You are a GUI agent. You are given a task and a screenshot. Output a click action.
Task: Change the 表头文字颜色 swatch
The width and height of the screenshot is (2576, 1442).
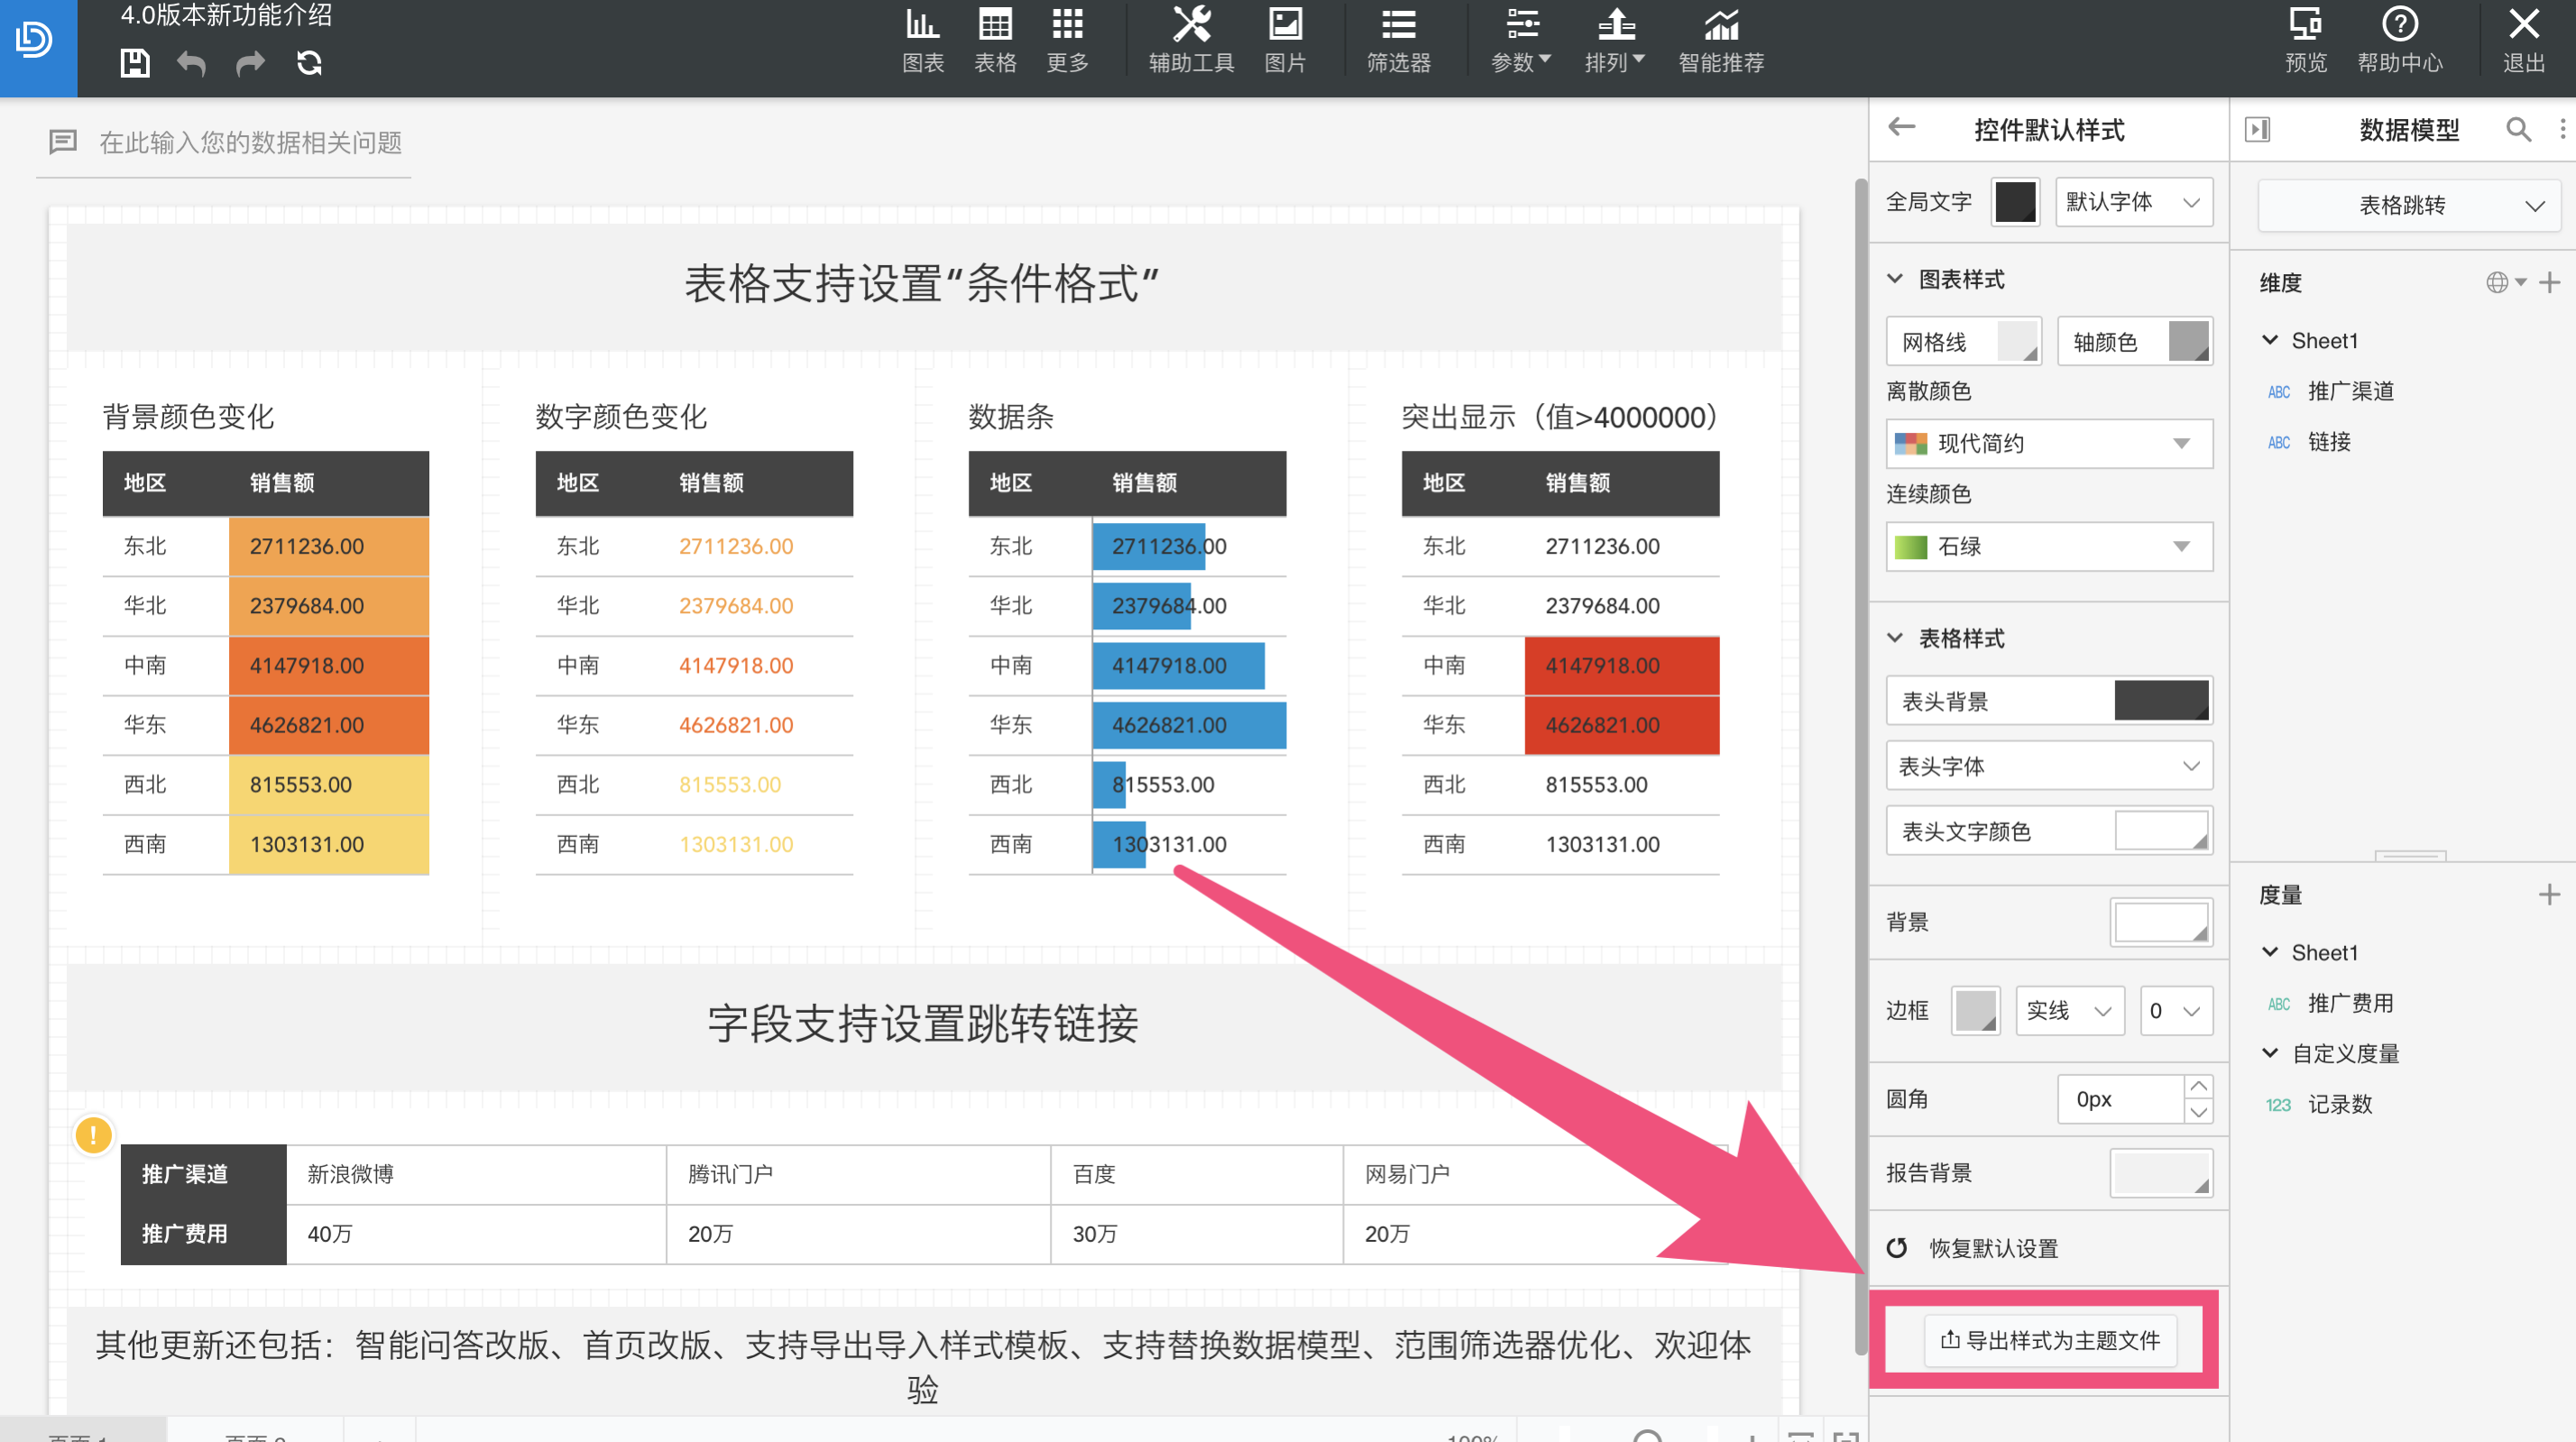coord(2160,831)
